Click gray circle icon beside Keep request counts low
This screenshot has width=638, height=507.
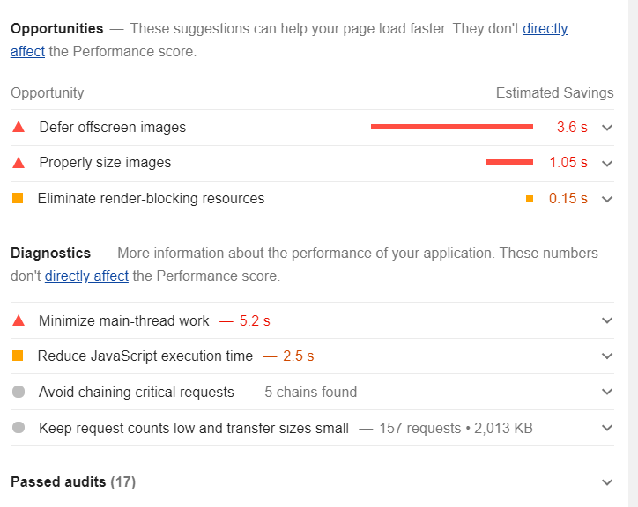pyautogui.click(x=19, y=427)
